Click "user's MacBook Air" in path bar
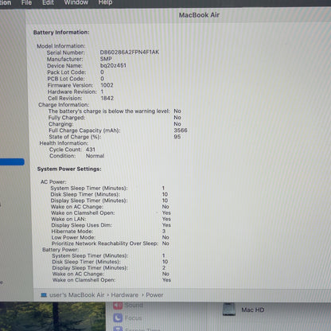Image resolution: width=331 pixels, height=331 pixels. point(77,295)
